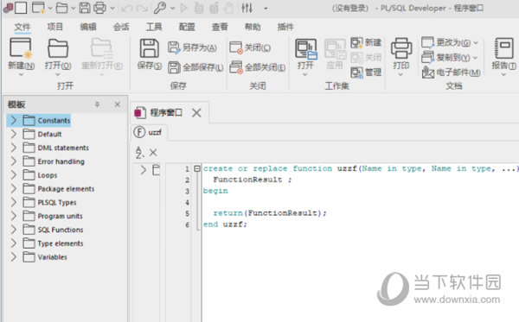Screen dimensions: 519x322
Task: Click the Open folder icon in quick access toolbar
Action: coord(61,8)
